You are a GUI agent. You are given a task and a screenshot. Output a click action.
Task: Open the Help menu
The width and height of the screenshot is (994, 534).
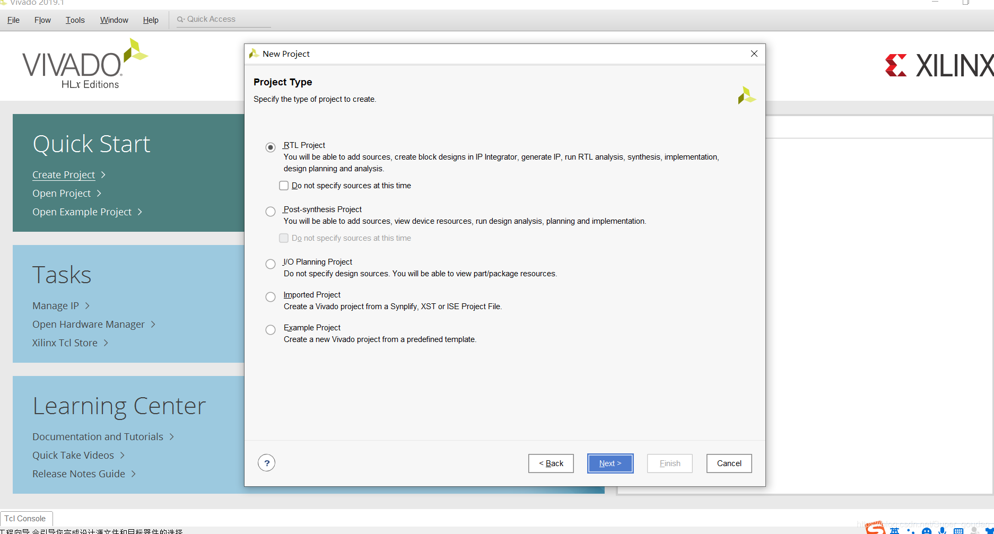151,20
